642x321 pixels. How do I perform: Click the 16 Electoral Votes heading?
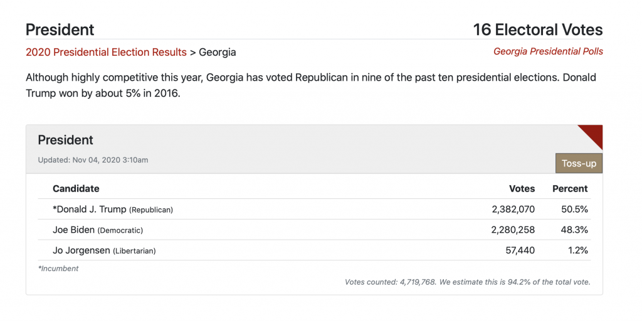[537, 30]
